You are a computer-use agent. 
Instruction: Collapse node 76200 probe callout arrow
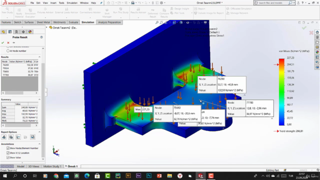coord(244,95)
